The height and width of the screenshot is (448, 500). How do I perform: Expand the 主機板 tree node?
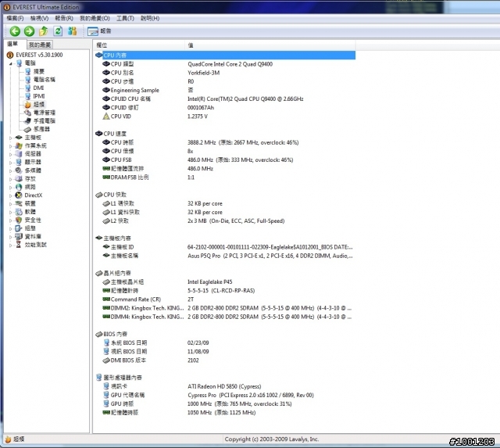[10, 138]
